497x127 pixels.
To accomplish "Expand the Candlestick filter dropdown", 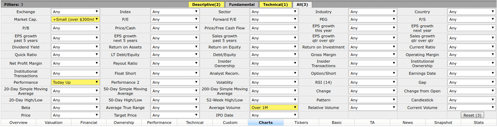I will pyautogui.click(x=472, y=100).
